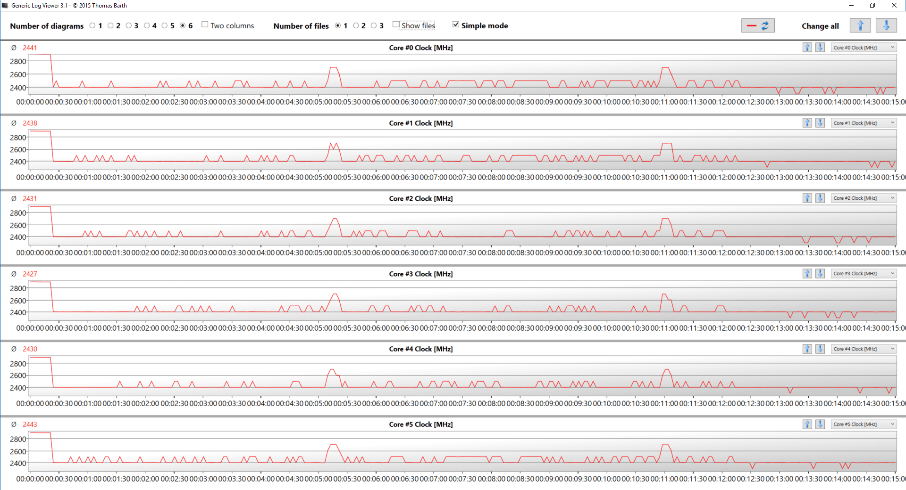This screenshot has height=490, width=906.
Task: Move Core #3 Clock diagram up
Action: [x=807, y=273]
